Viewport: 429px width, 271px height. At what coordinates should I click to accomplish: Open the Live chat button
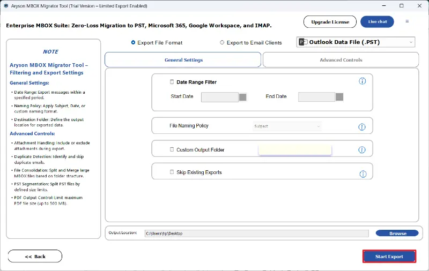pos(378,22)
